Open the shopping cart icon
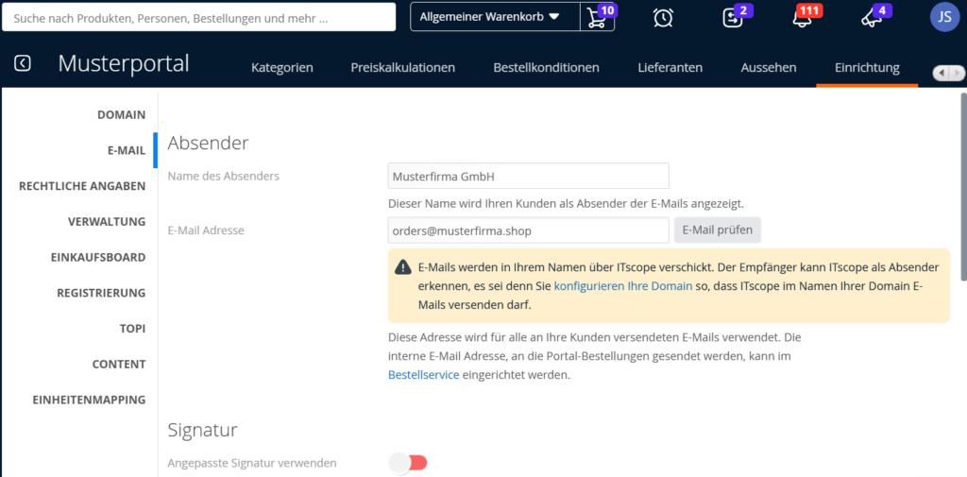 tap(597, 17)
